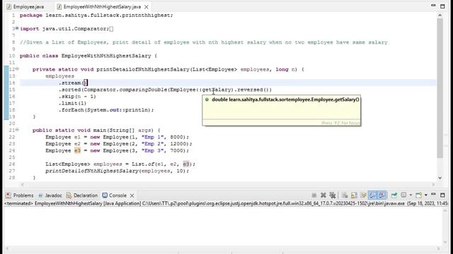The height and width of the screenshot is (254, 453).
Task: Click the getSalary() hover tooltip text
Action: coord(285,99)
